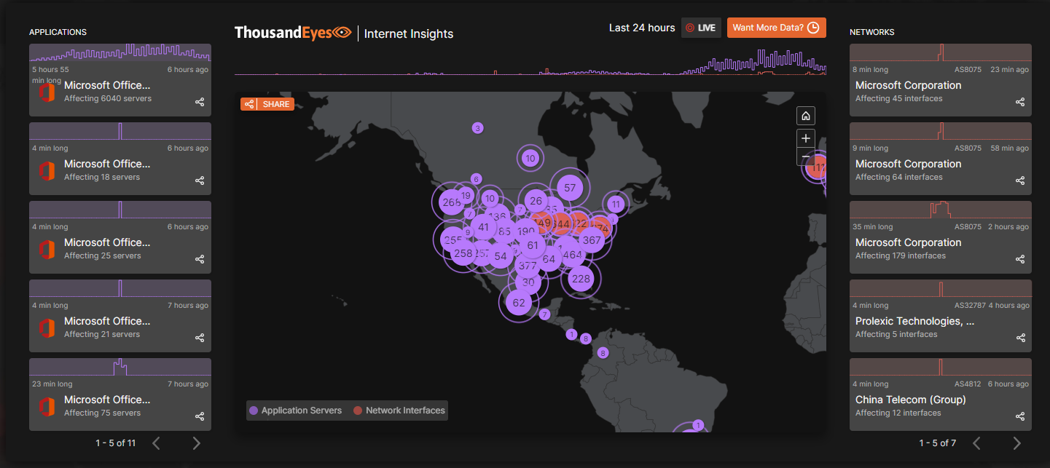Screen dimensions: 1050x468
Task: Select the map cluster labeled 258
Action: tap(463, 253)
